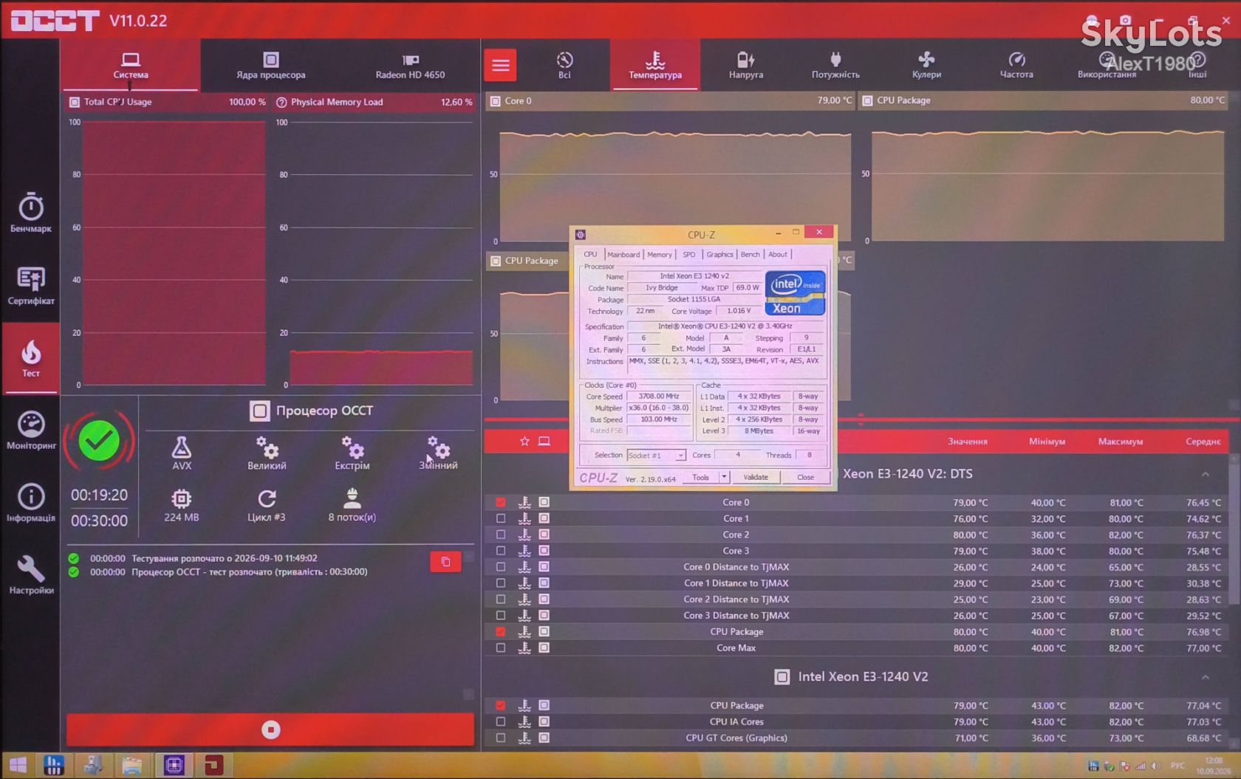Click the Close button in CPU-Z
Screen dimensions: 1241x779
805,477
